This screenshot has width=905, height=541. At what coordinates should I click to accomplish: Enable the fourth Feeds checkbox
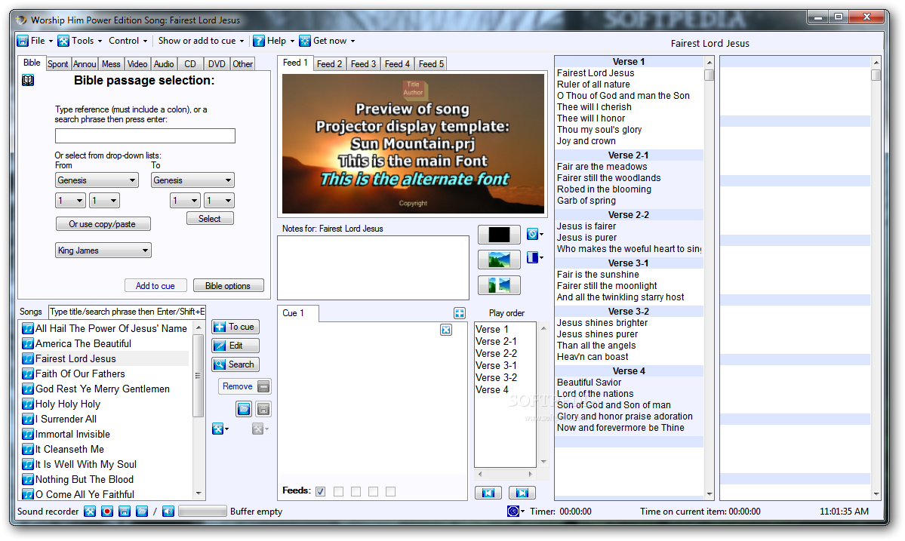tap(373, 491)
